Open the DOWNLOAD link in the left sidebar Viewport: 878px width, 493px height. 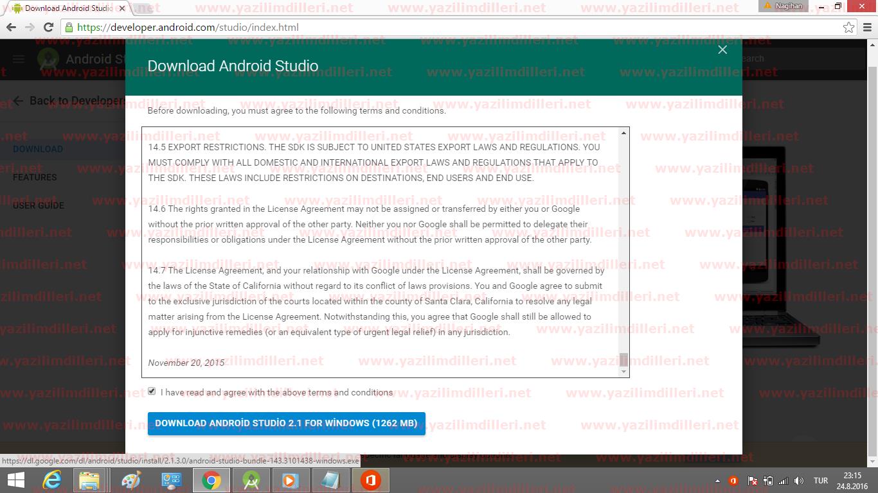pos(38,149)
